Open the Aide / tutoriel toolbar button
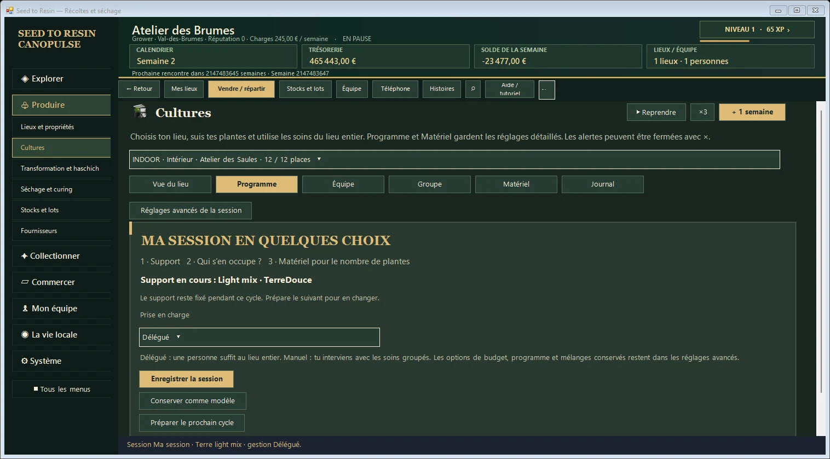The image size is (830, 459). [510, 89]
